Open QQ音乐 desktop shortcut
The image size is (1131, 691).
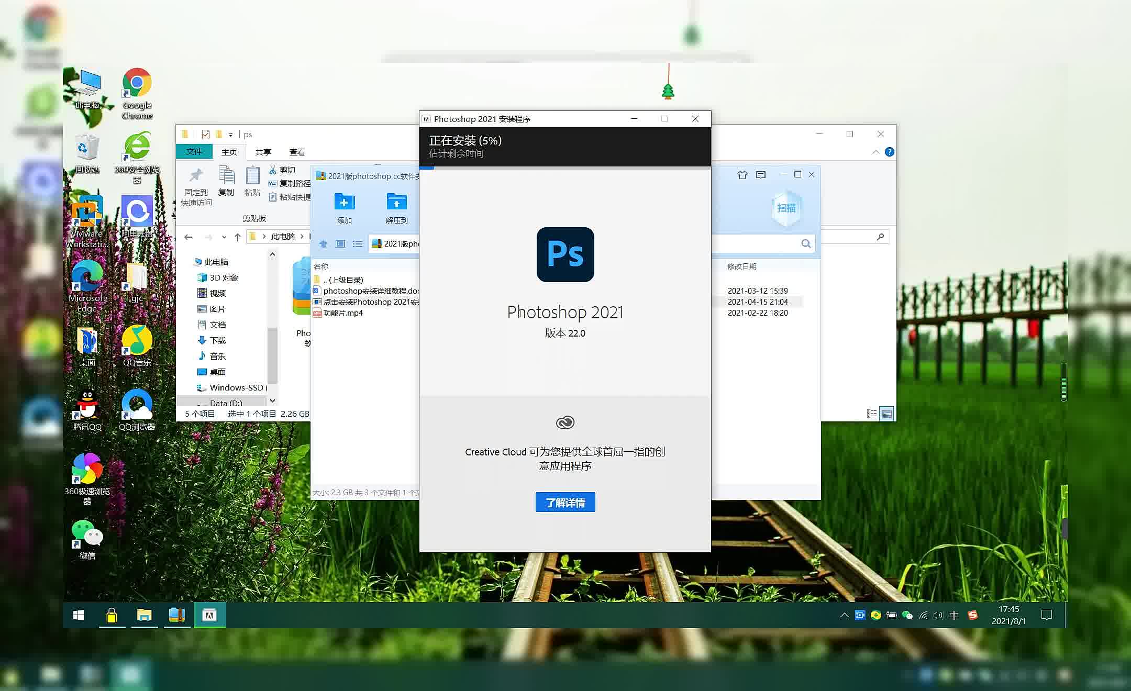[137, 346]
